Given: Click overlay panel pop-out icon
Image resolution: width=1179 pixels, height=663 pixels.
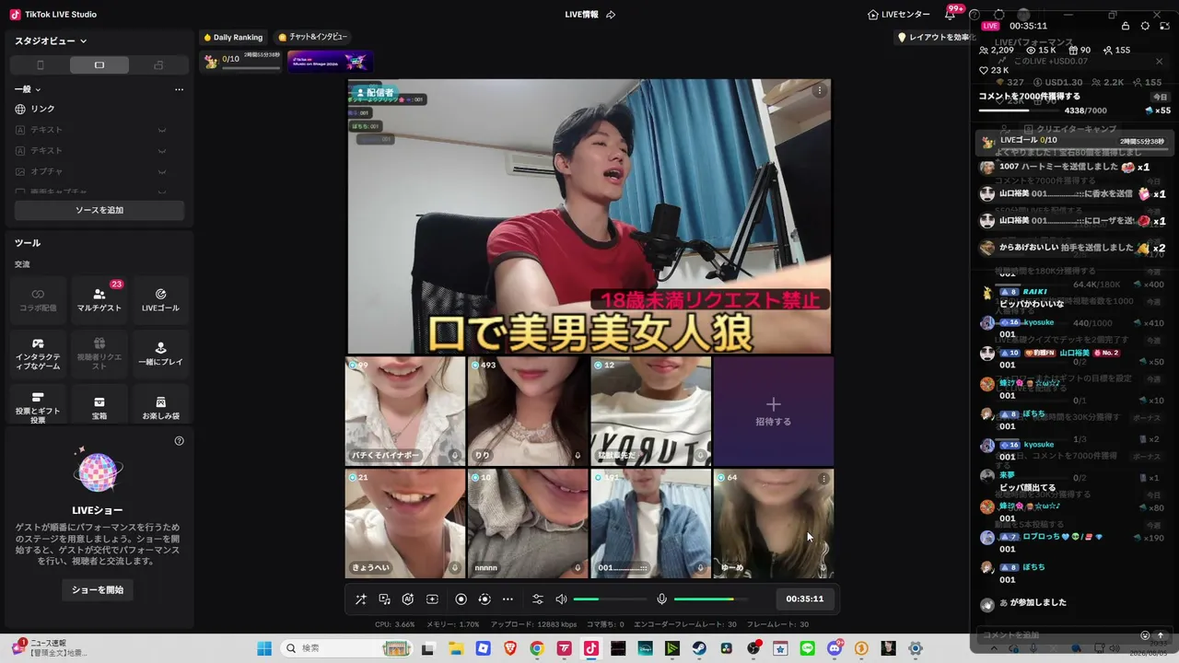Looking at the screenshot, I should pos(1163,26).
